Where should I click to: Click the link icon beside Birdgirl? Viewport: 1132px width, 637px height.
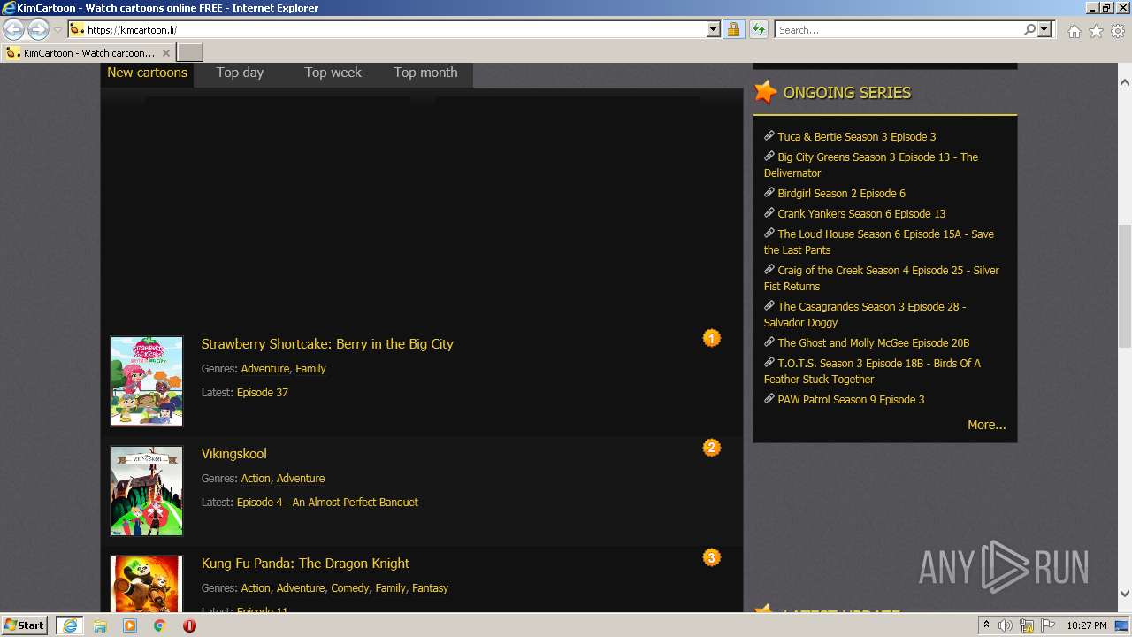point(769,193)
